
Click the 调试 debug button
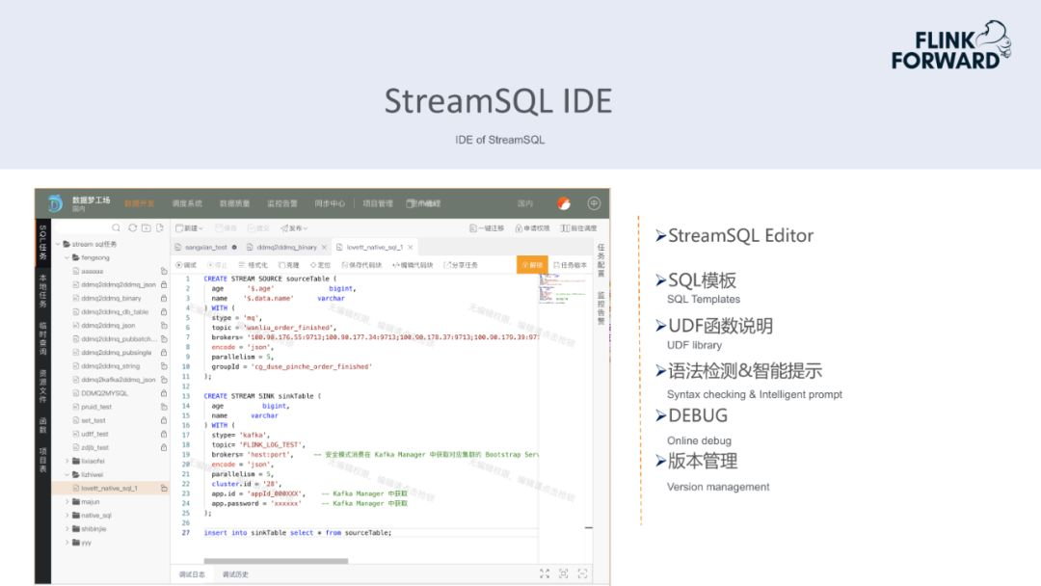coord(187,265)
